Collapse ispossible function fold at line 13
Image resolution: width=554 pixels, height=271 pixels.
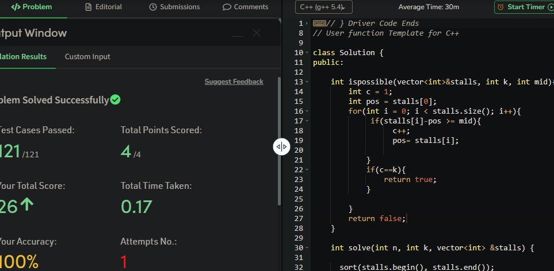[307, 82]
